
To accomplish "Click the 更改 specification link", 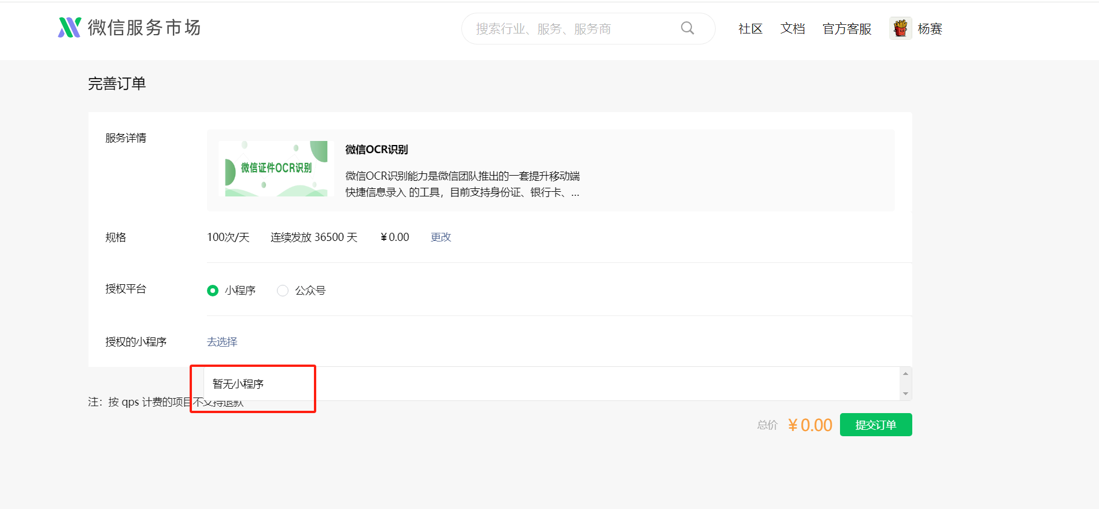I will tap(441, 237).
